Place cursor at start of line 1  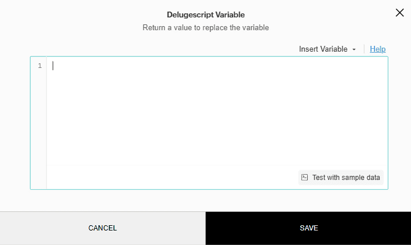[53, 66]
